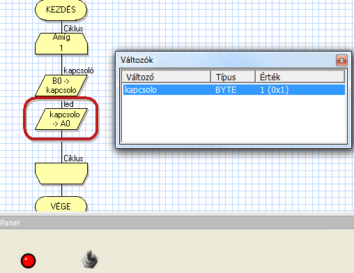Flip the toggle switch on the panel
Viewport: 354px width, 273px height.
90,259
